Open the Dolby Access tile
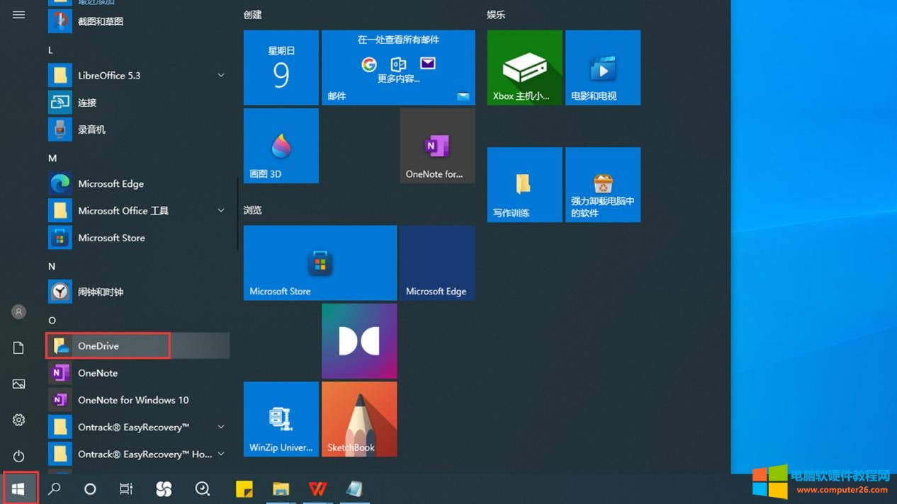Viewport: 897px width, 504px height. tap(359, 341)
